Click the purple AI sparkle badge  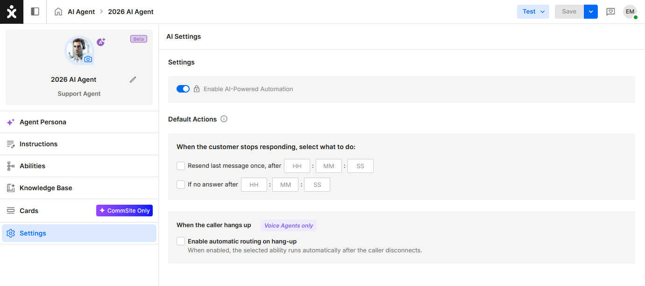click(101, 42)
